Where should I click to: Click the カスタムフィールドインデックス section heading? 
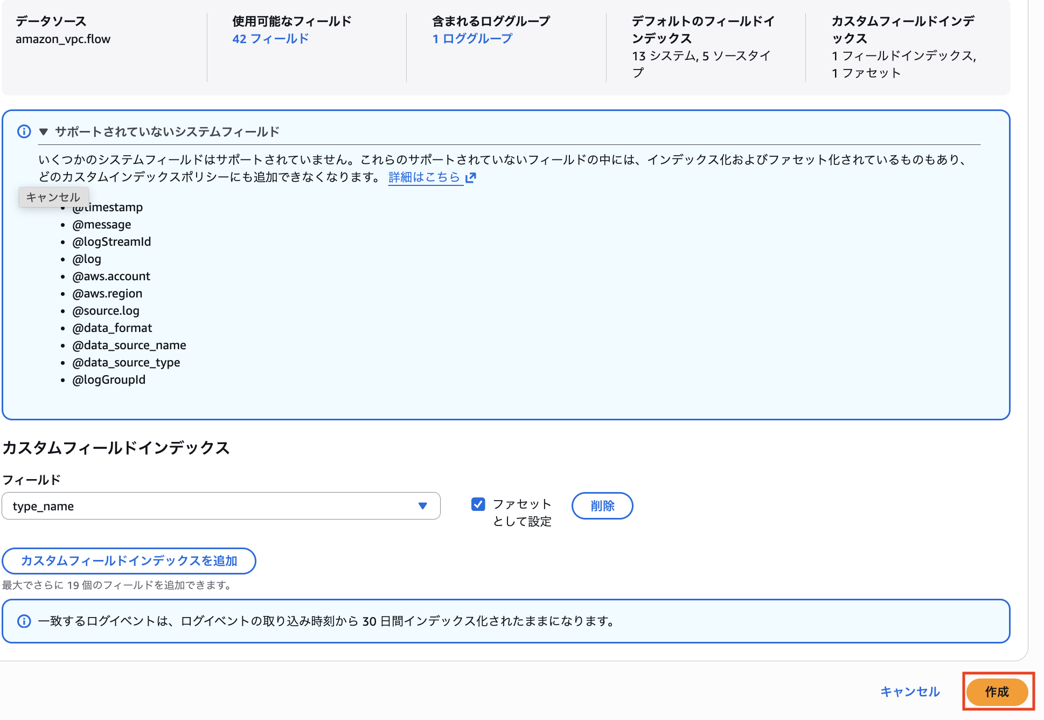click(x=116, y=447)
